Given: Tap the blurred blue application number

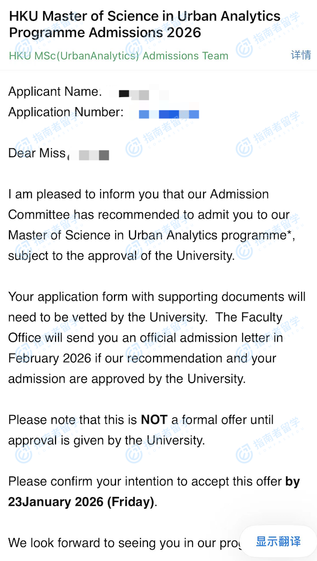Looking at the screenshot, I should 168,114.
